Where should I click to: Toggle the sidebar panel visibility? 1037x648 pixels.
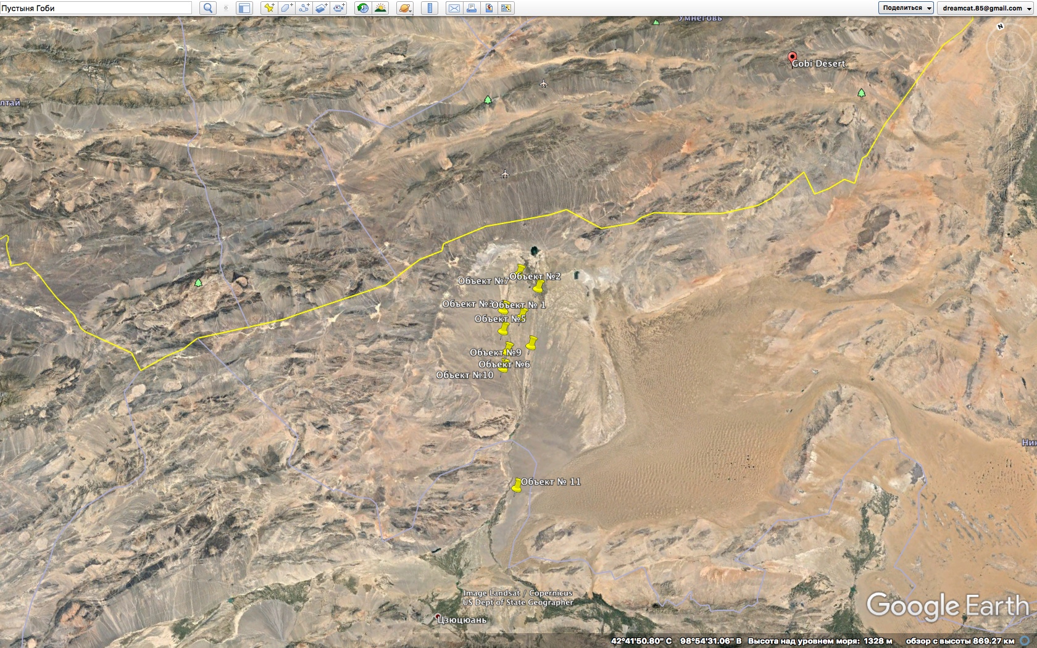[x=244, y=8]
